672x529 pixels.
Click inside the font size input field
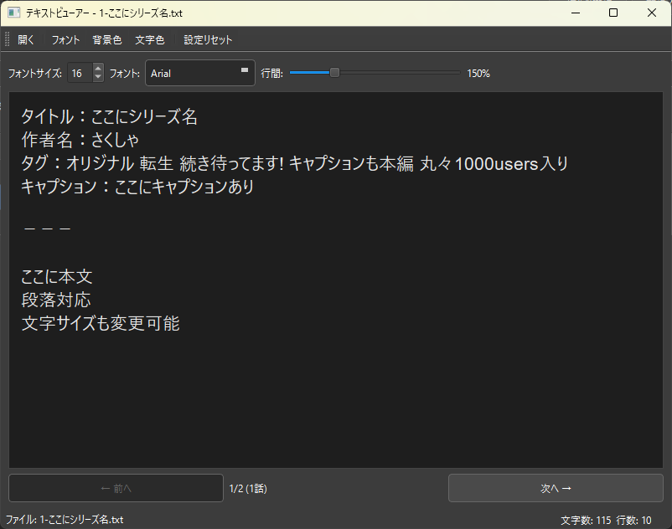78,74
